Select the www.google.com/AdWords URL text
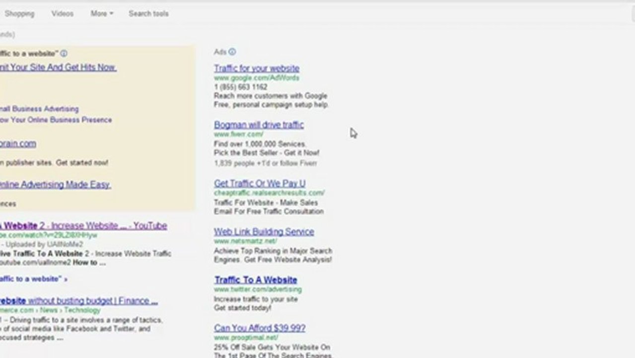 (x=257, y=78)
